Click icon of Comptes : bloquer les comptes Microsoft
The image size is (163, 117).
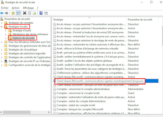(55, 109)
